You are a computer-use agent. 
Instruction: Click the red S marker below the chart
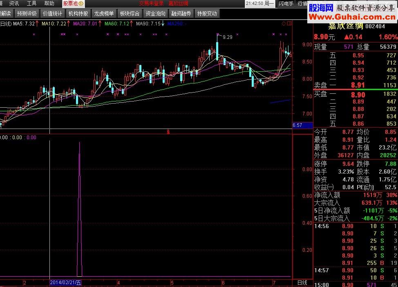[168, 132]
